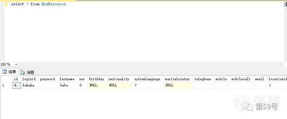Select the mobilecall column header

click(x=242, y=79)
